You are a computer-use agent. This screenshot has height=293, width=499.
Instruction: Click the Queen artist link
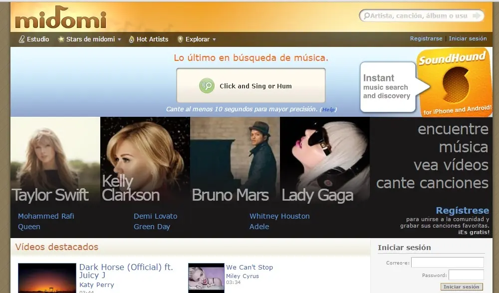(29, 227)
